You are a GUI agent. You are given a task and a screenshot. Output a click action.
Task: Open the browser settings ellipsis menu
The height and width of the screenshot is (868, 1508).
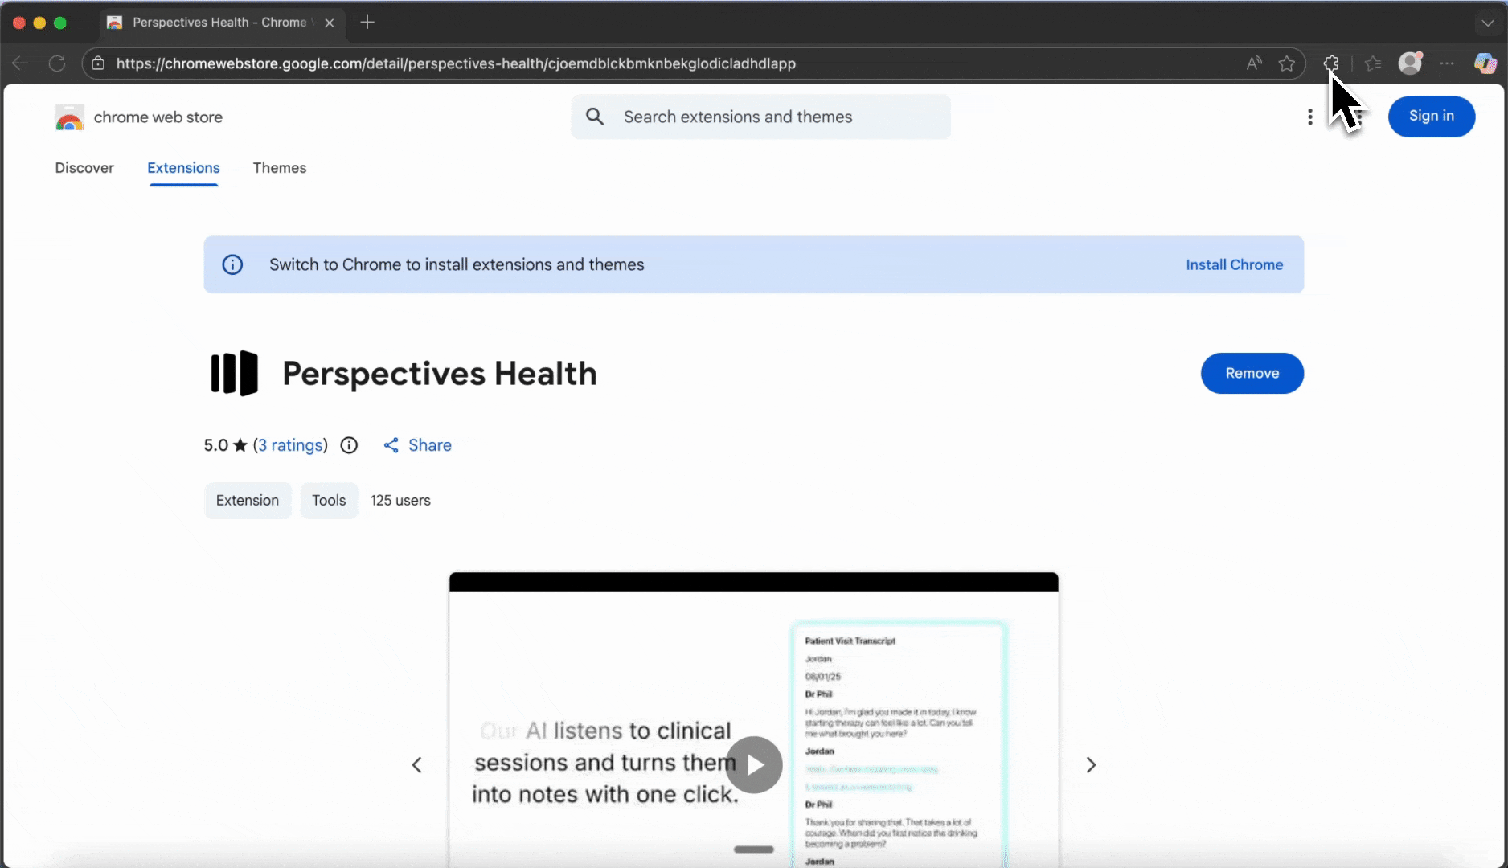(x=1447, y=63)
